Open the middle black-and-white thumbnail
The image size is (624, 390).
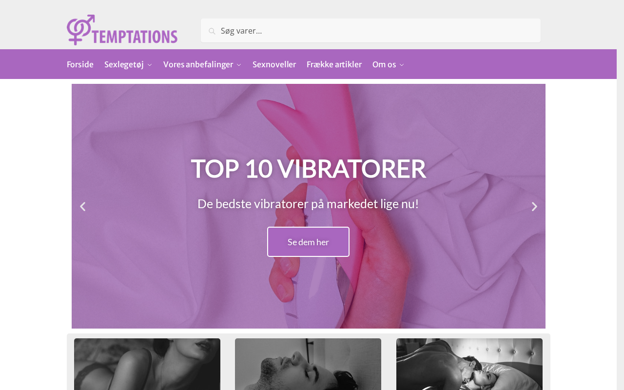pyautogui.click(x=308, y=364)
